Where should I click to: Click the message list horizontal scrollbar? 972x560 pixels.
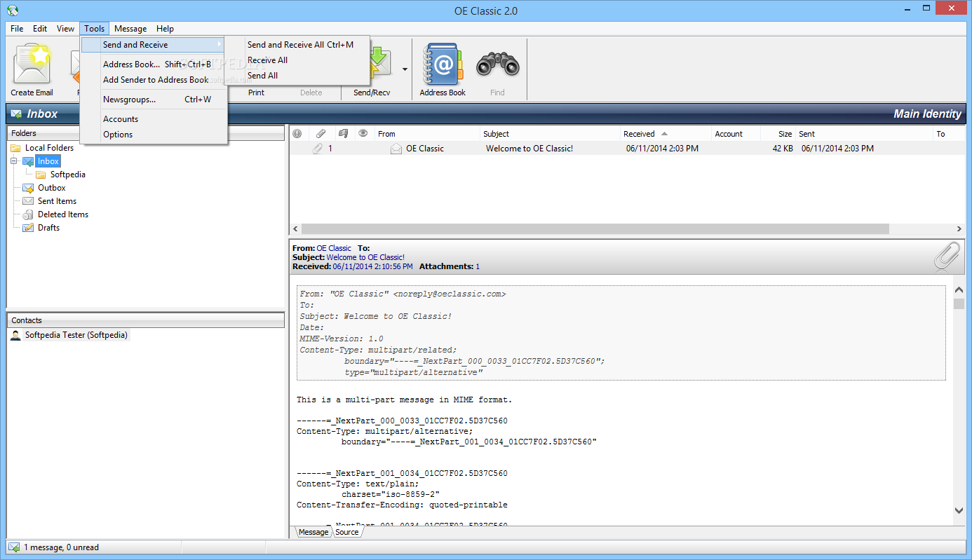[x=595, y=229]
